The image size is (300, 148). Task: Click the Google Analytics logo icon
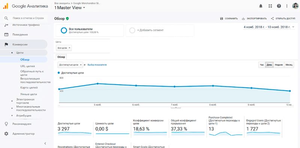5,6
